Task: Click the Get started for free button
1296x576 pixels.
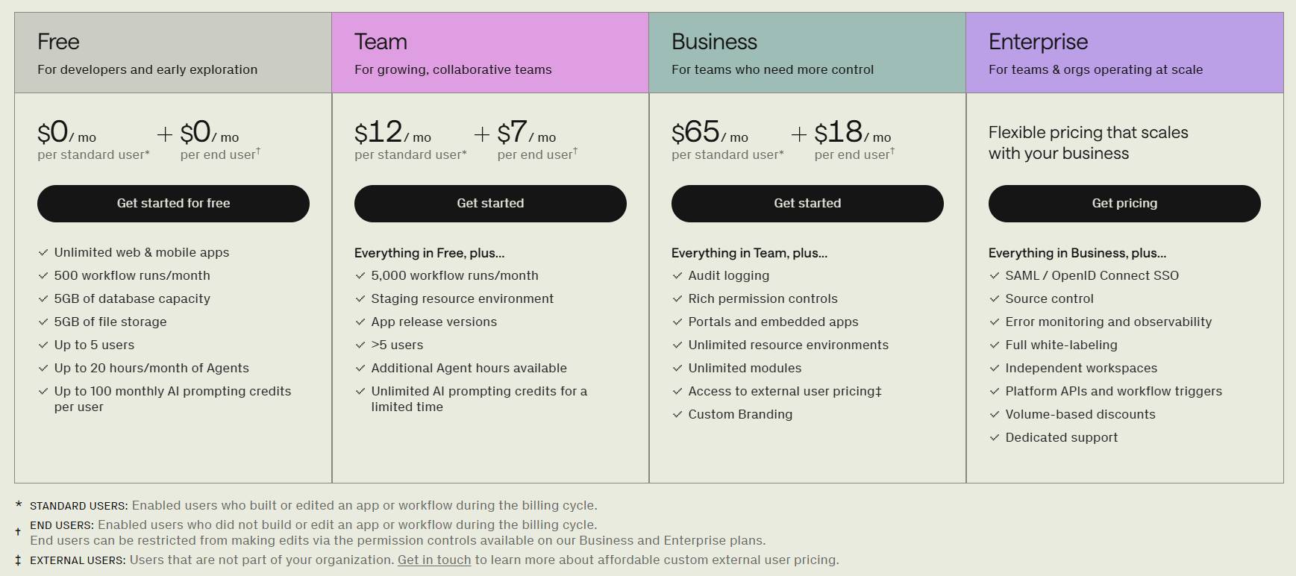Action: pyautogui.click(x=173, y=203)
